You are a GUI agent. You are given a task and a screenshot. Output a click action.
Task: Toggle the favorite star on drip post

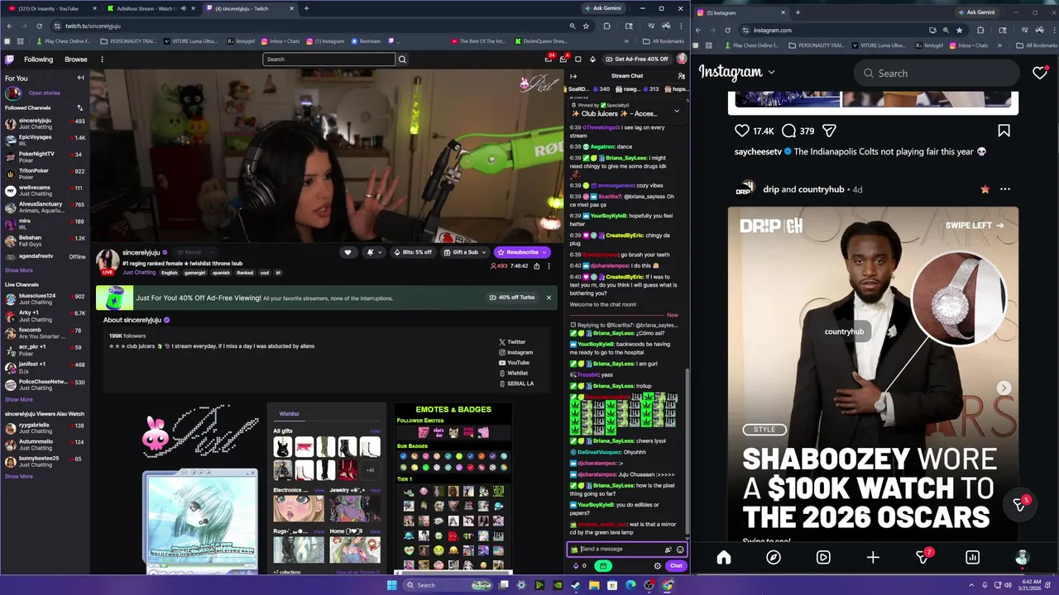click(x=985, y=189)
